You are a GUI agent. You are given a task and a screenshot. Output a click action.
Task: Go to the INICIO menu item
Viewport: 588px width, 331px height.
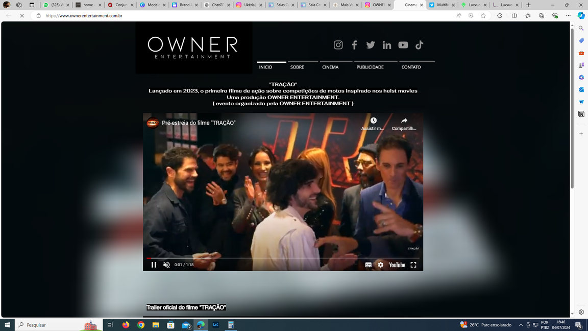coord(265,67)
